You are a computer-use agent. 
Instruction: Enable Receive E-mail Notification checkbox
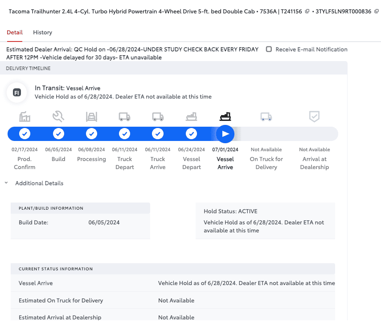coord(269,50)
